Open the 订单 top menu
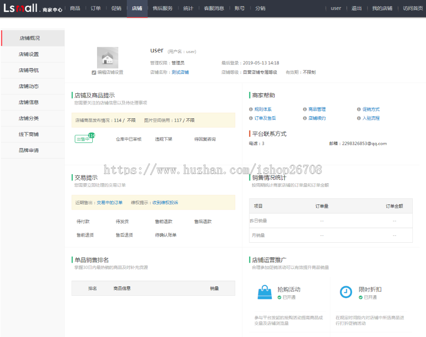Image resolution: width=426 pixels, height=337 pixels. click(96, 9)
